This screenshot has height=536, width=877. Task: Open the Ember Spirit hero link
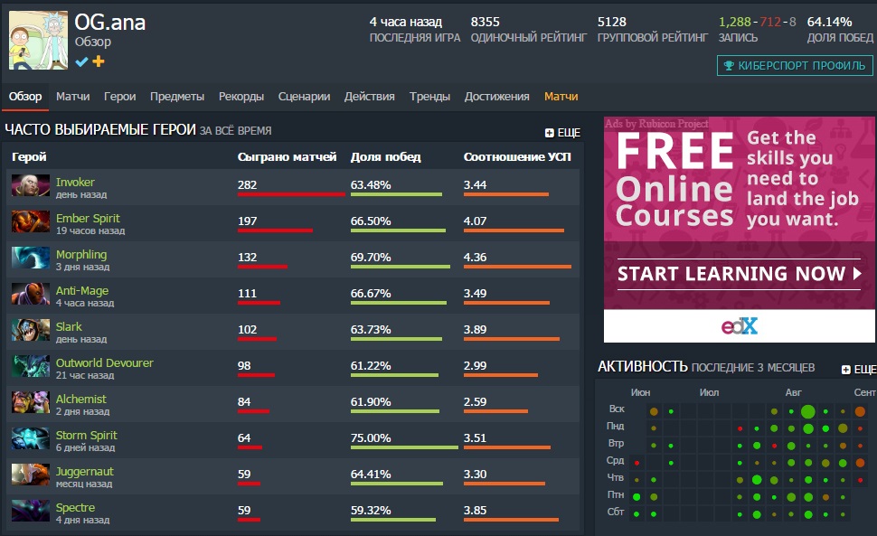[x=88, y=219]
